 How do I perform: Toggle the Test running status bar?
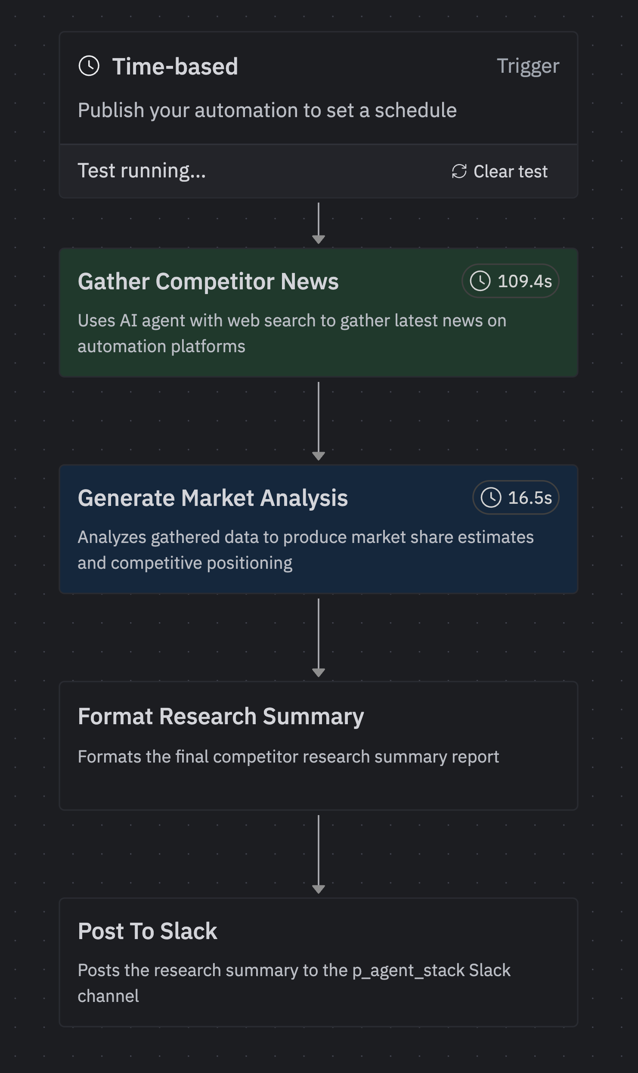click(x=258, y=171)
